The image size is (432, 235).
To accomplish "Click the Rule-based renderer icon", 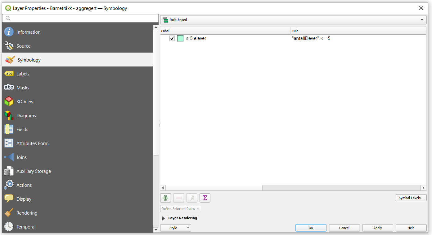I will pyautogui.click(x=165, y=20).
